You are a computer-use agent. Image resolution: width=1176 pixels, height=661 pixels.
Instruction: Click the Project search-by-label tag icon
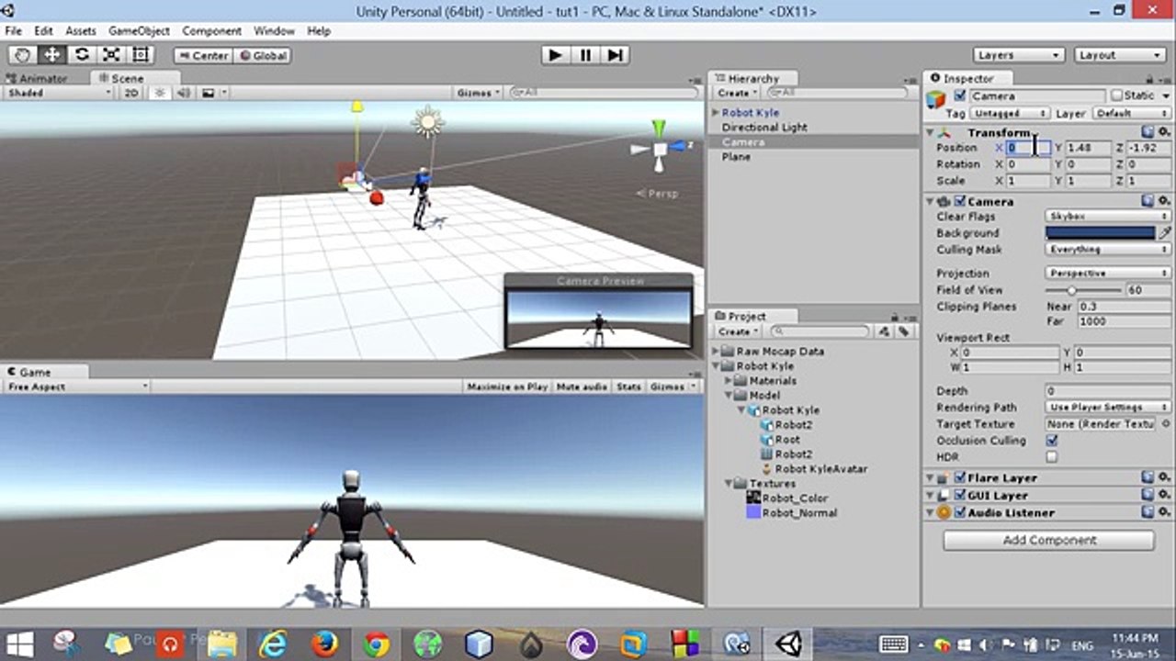click(903, 331)
